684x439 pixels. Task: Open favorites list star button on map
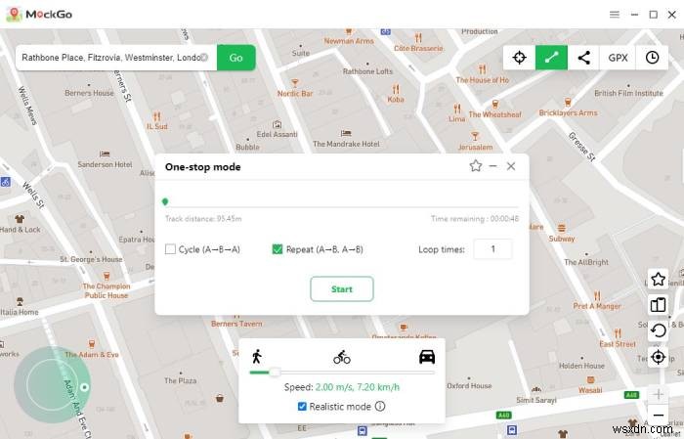[658, 280]
